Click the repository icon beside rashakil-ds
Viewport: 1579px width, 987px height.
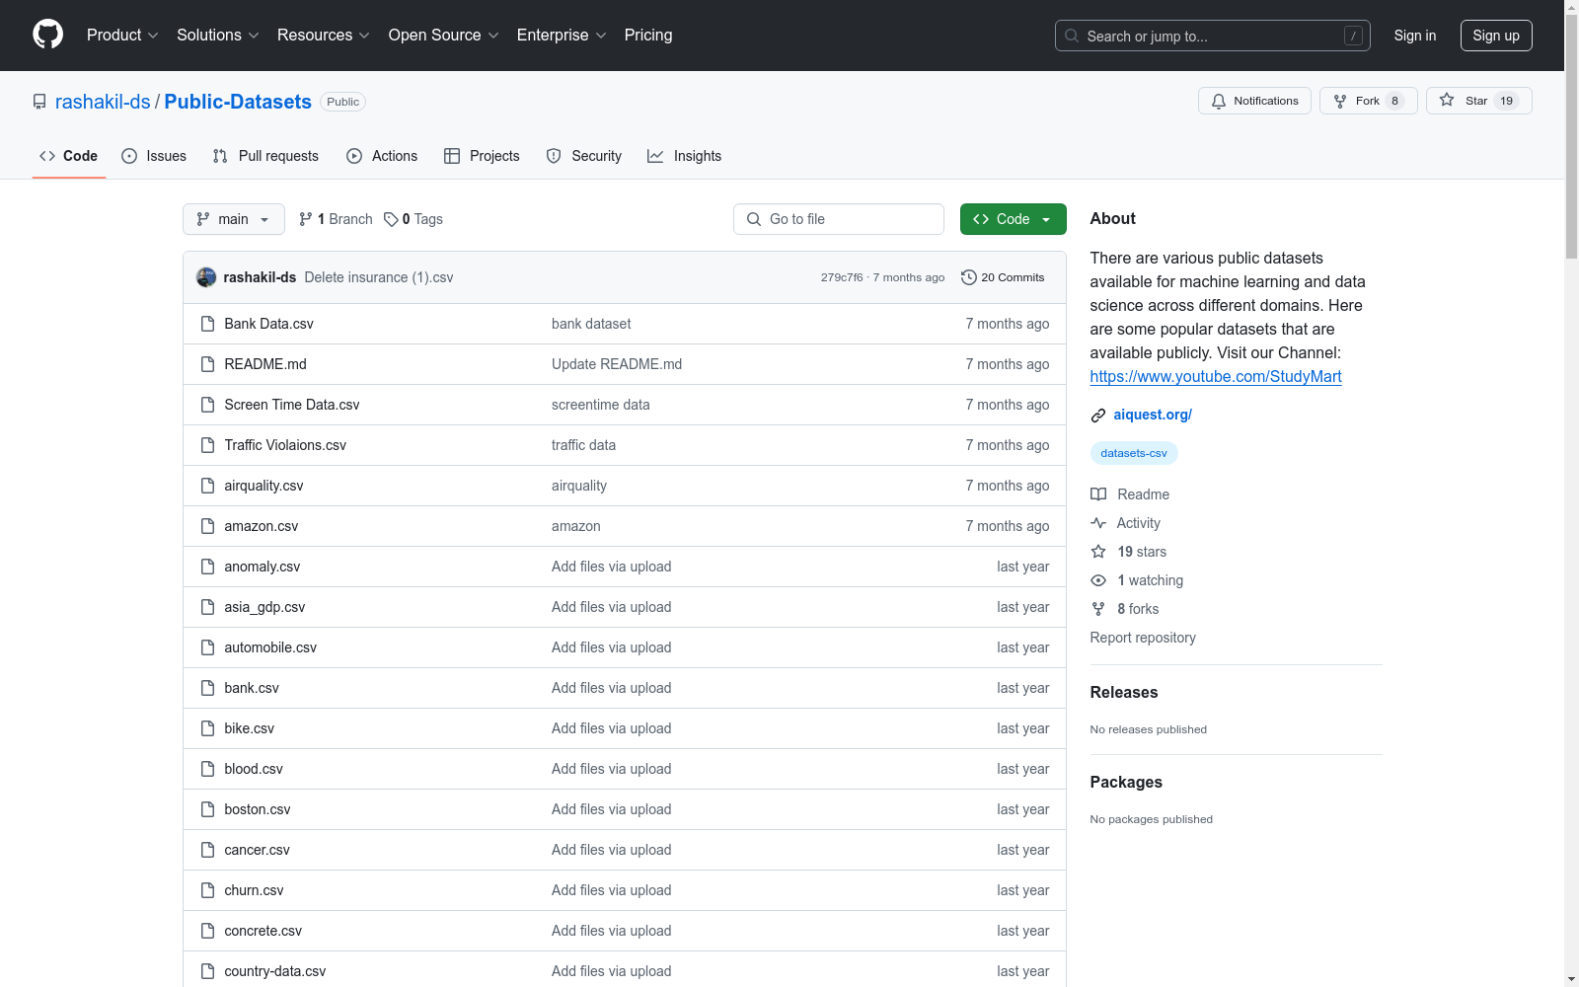tap(39, 102)
